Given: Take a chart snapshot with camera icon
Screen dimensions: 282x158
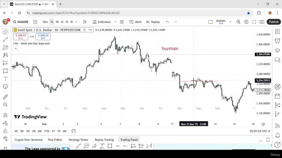Looking at the screenshot, I should [262, 22].
